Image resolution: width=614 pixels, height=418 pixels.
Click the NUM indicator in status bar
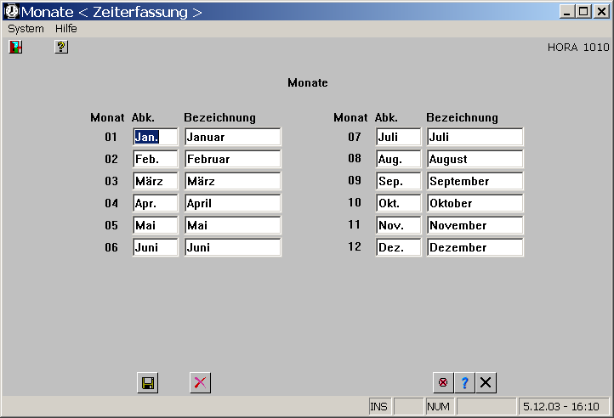(439, 407)
